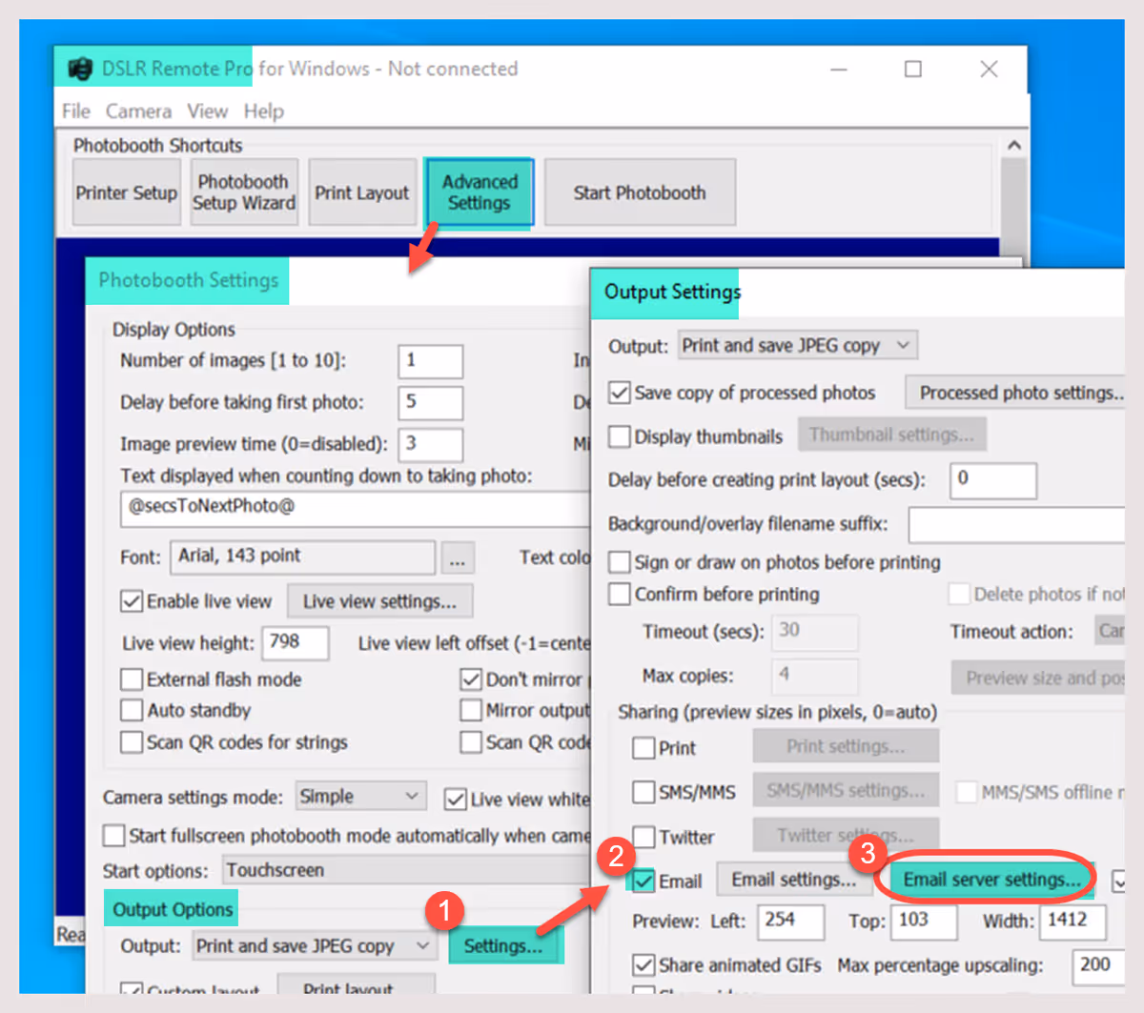Screen dimensions: 1144x1013
Task: Open Advanced Settings
Action: [x=479, y=192]
